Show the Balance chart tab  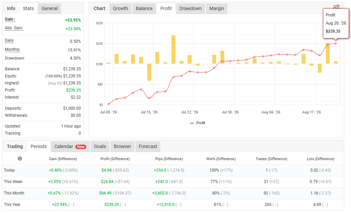click(x=144, y=8)
